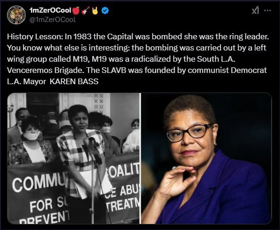280x230 pixels.
Task: Click the words 'KAREN BASS' in tweet
Action: click(x=74, y=81)
